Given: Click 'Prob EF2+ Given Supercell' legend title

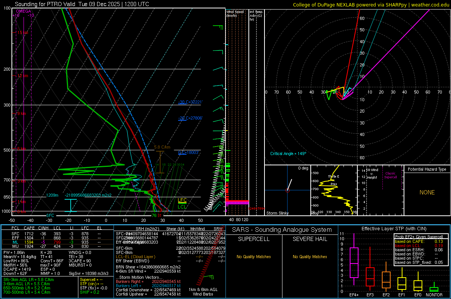Looking at the screenshot, I should [419, 237].
